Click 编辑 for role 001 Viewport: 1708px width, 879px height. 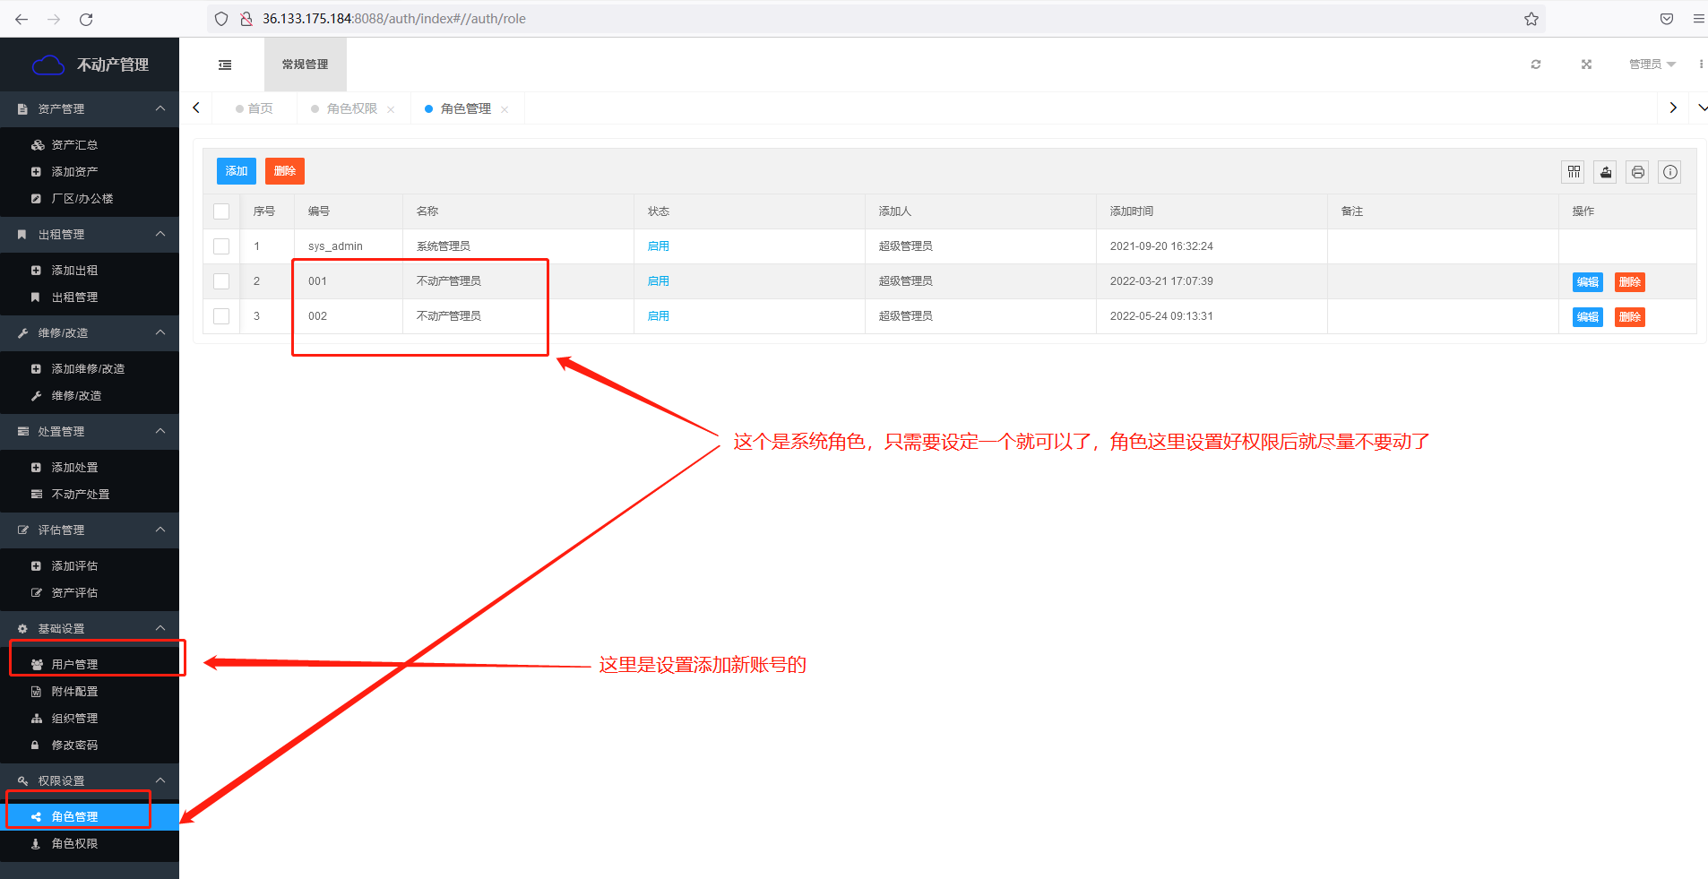click(1588, 282)
